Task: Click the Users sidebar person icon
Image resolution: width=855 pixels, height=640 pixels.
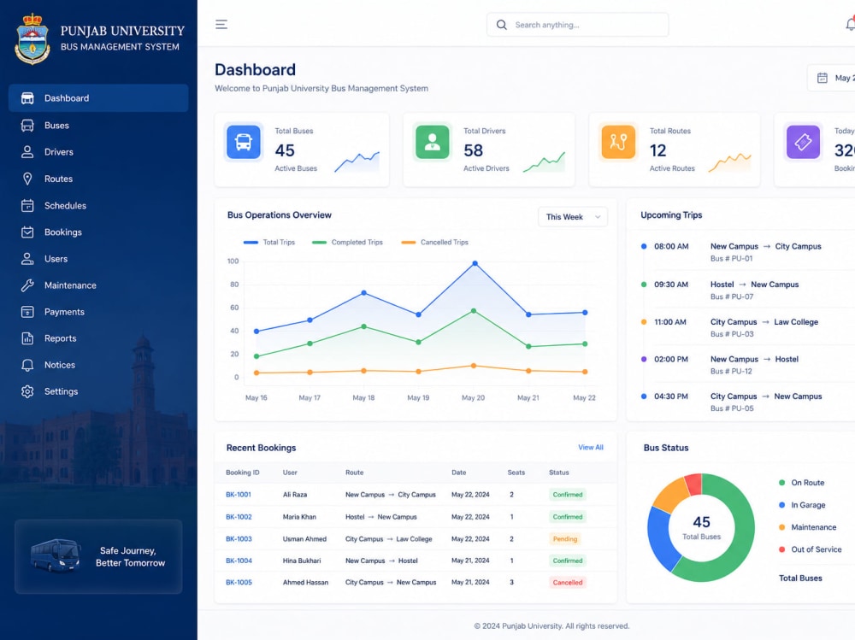Action: [27, 259]
